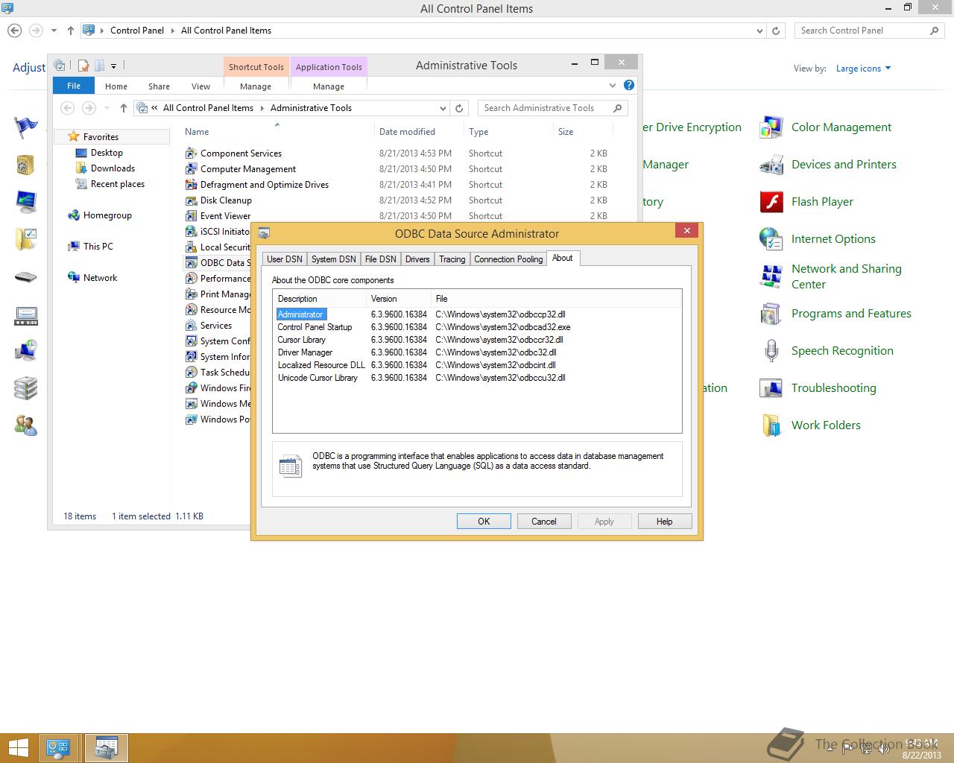Click the Work Folders icon

[x=771, y=425]
